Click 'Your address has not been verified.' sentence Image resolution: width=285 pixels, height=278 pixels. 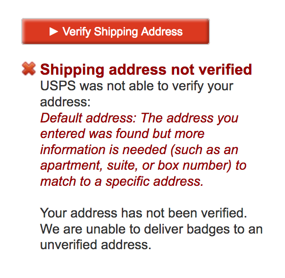tap(143, 213)
